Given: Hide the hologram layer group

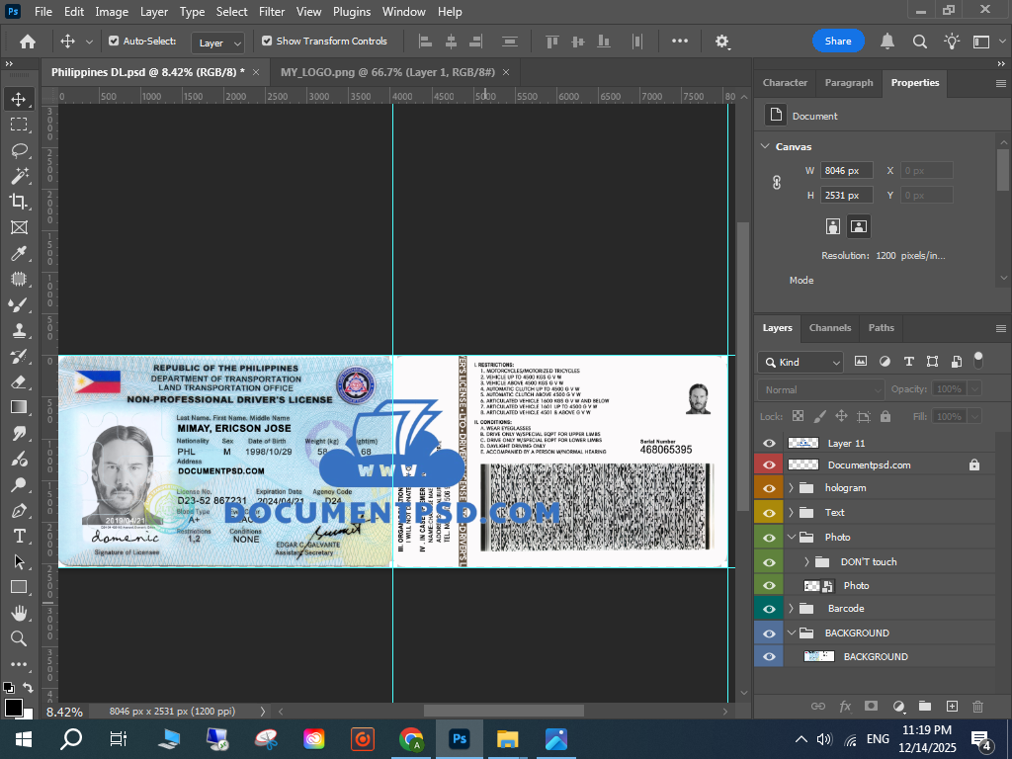Looking at the screenshot, I should point(769,488).
